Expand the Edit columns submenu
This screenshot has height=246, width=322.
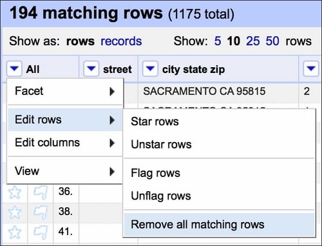(65, 143)
